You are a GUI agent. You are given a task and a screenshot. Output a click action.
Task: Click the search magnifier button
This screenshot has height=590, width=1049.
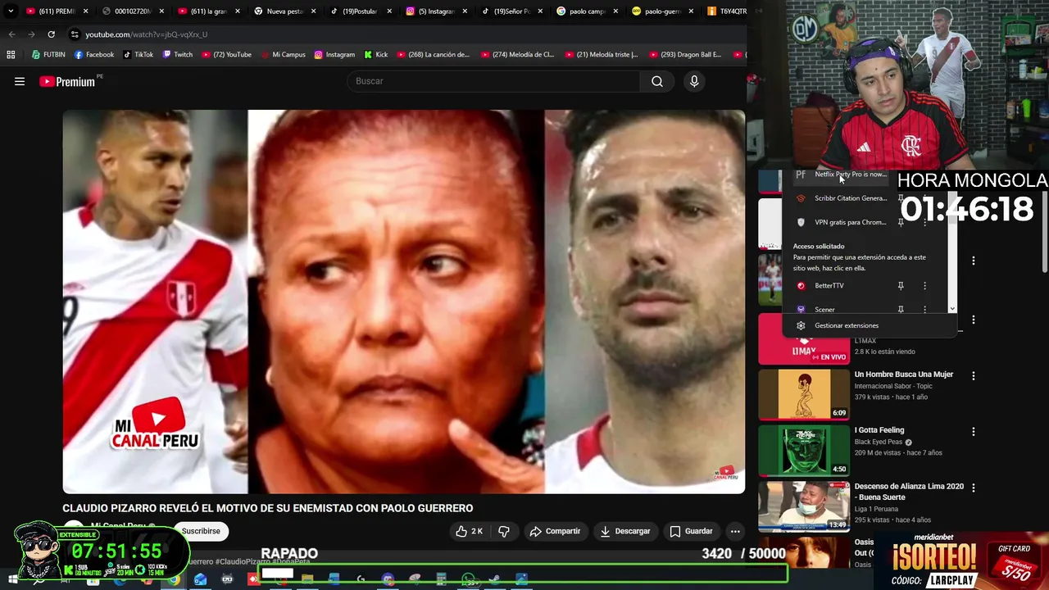tap(657, 81)
